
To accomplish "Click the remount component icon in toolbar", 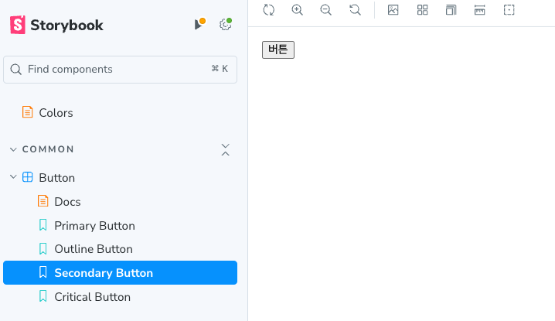I will tap(269, 10).
